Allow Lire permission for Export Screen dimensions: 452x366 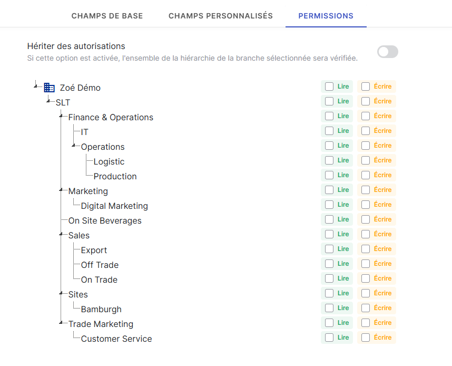(x=329, y=249)
